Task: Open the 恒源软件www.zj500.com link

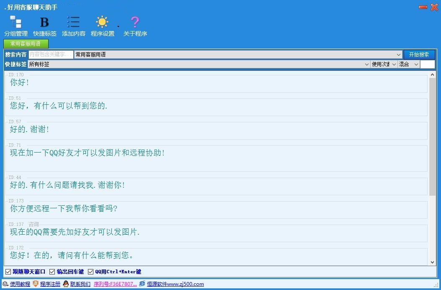Action: (175, 284)
